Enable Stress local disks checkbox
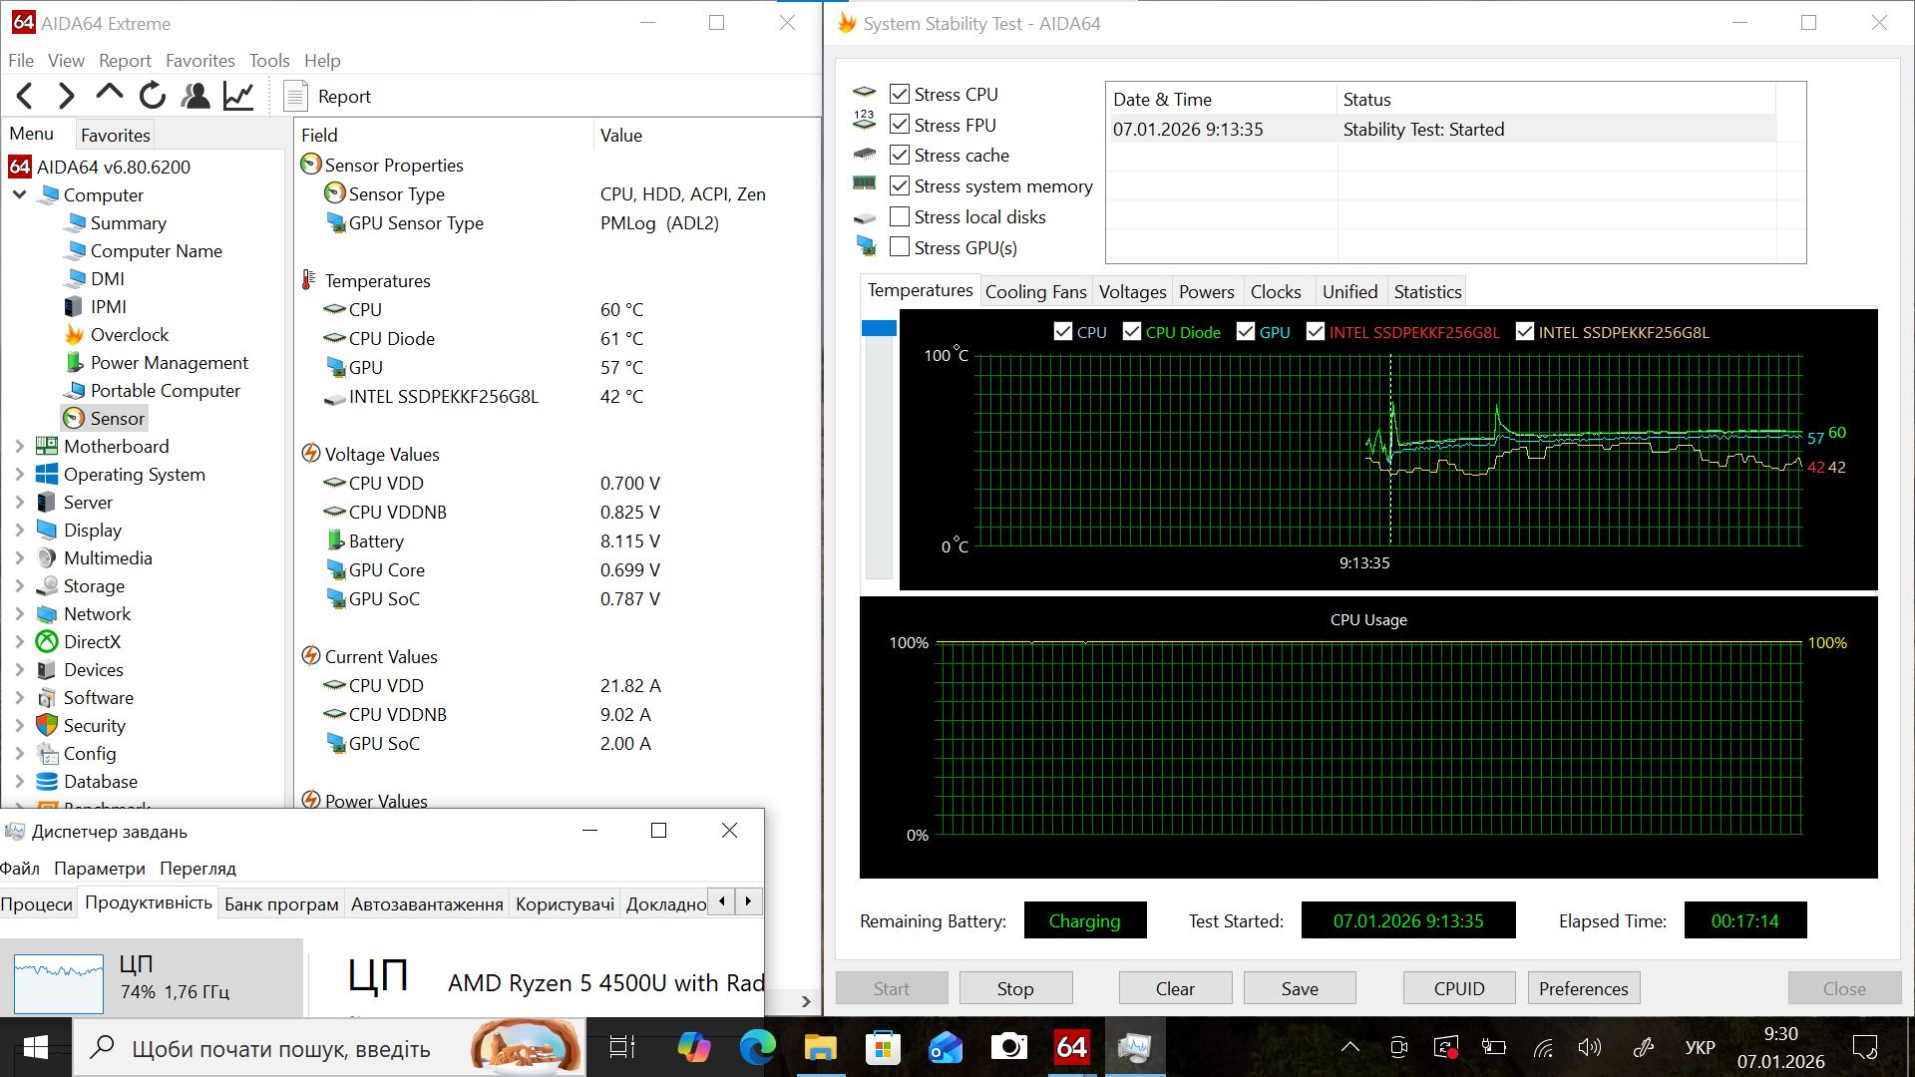The height and width of the screenshot is (1077, 1915). click(900, 216)
